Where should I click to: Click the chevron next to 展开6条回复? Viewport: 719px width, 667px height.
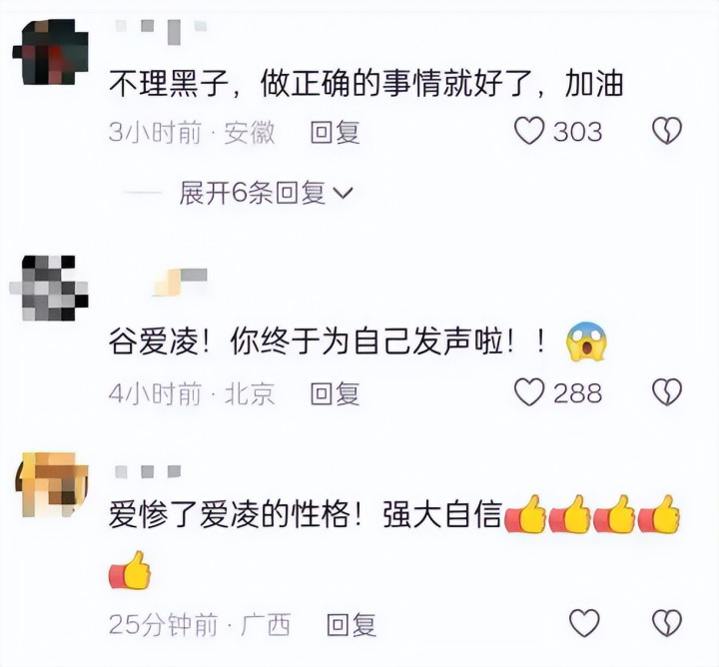point(343,194)
